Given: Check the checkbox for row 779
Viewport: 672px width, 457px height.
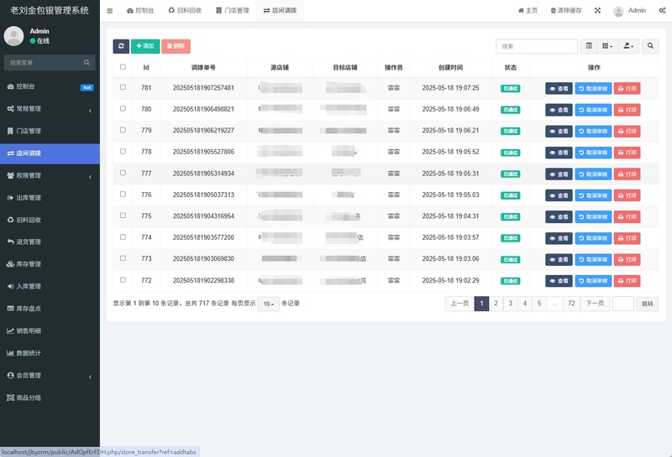Looking at the screenshot, I should point(123,130).
